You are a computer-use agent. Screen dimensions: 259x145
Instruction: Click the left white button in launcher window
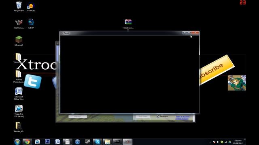[x=78, y=116]
